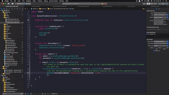Open the File menu

coord(11,1)
